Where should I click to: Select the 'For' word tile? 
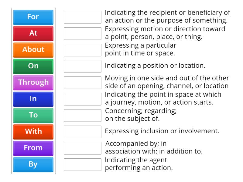(x=33, y=17)
